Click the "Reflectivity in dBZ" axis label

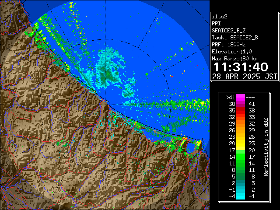point(266,147)
